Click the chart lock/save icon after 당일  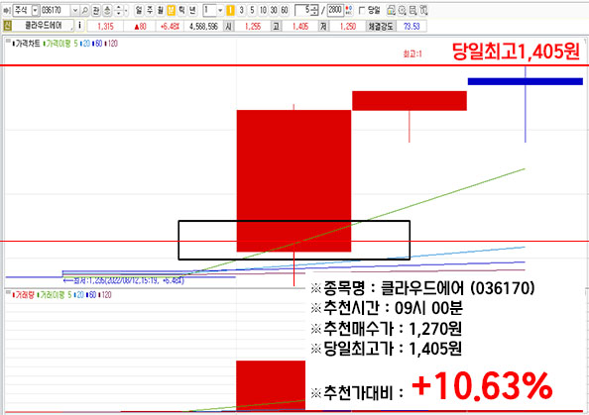coord(391,11)
